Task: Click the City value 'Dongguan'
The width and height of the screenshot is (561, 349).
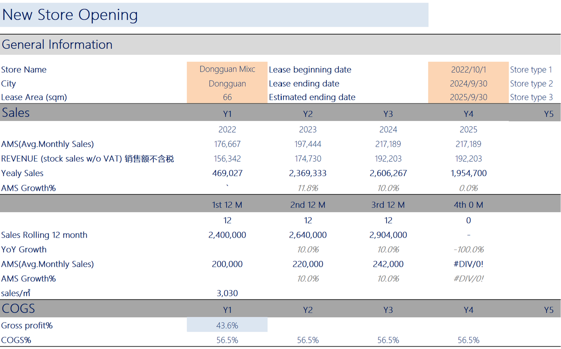Action: [x=227, y=84]
